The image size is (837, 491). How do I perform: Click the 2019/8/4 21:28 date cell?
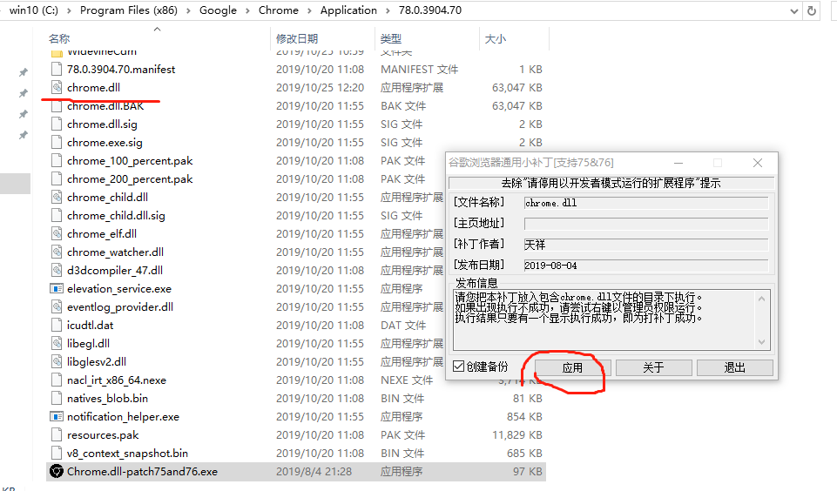pos(314,471)
